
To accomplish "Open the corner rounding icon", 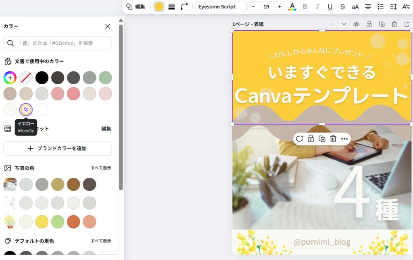I will coord(184,6).
